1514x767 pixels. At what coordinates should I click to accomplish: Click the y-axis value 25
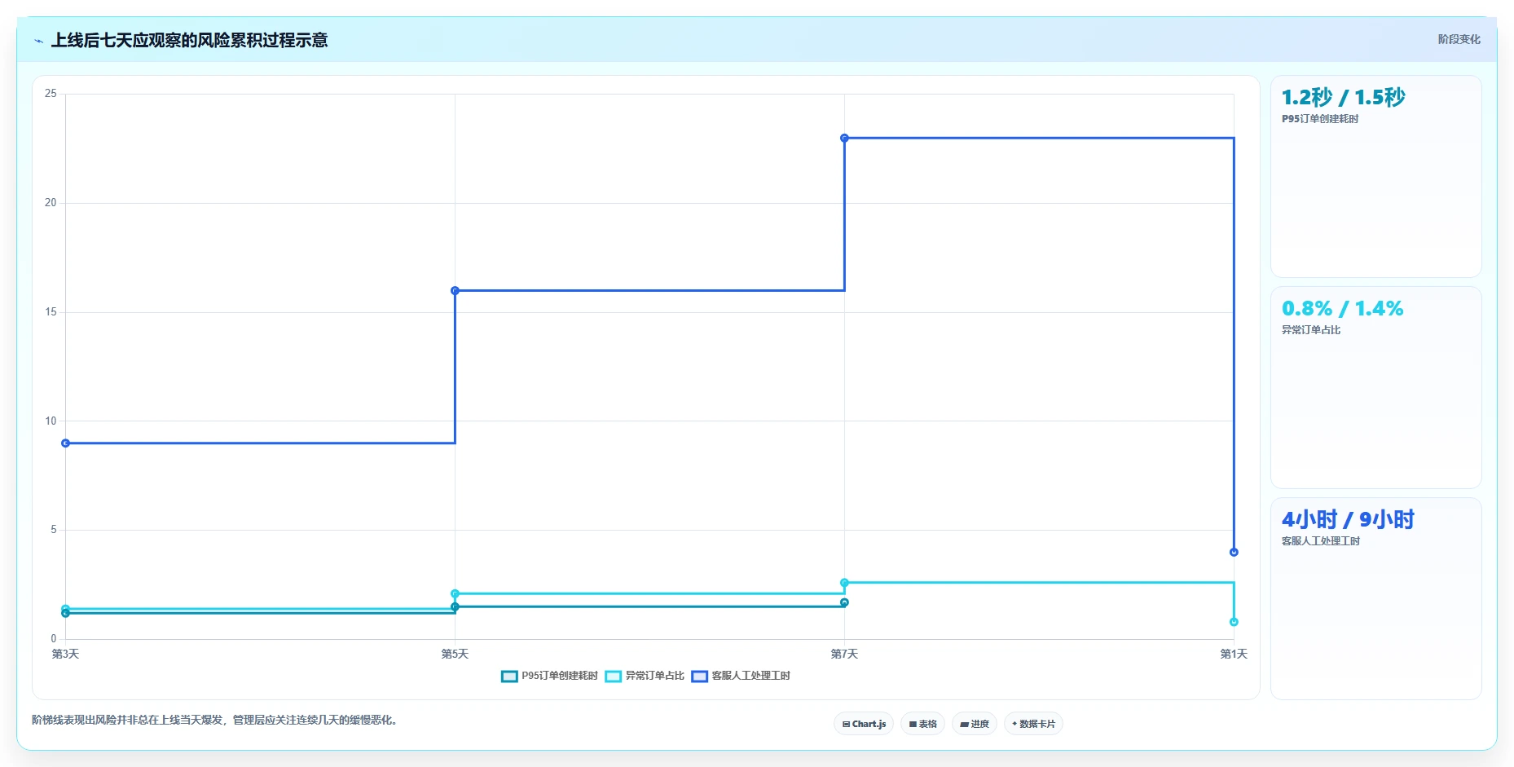[51, 94]
